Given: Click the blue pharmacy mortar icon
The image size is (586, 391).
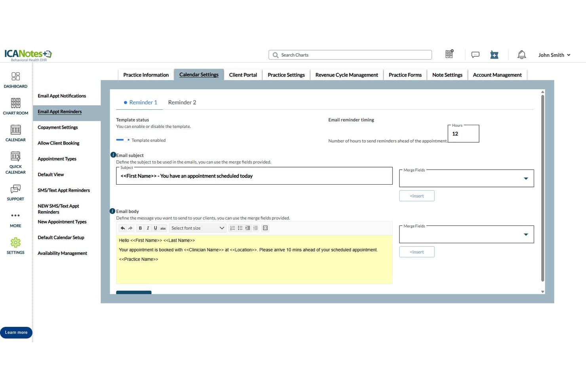Looking at the screenshot, I should click(x=494, y=55).
